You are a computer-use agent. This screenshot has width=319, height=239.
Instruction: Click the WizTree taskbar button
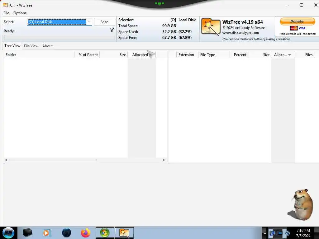pyautogui.click(x=124, y=233)
